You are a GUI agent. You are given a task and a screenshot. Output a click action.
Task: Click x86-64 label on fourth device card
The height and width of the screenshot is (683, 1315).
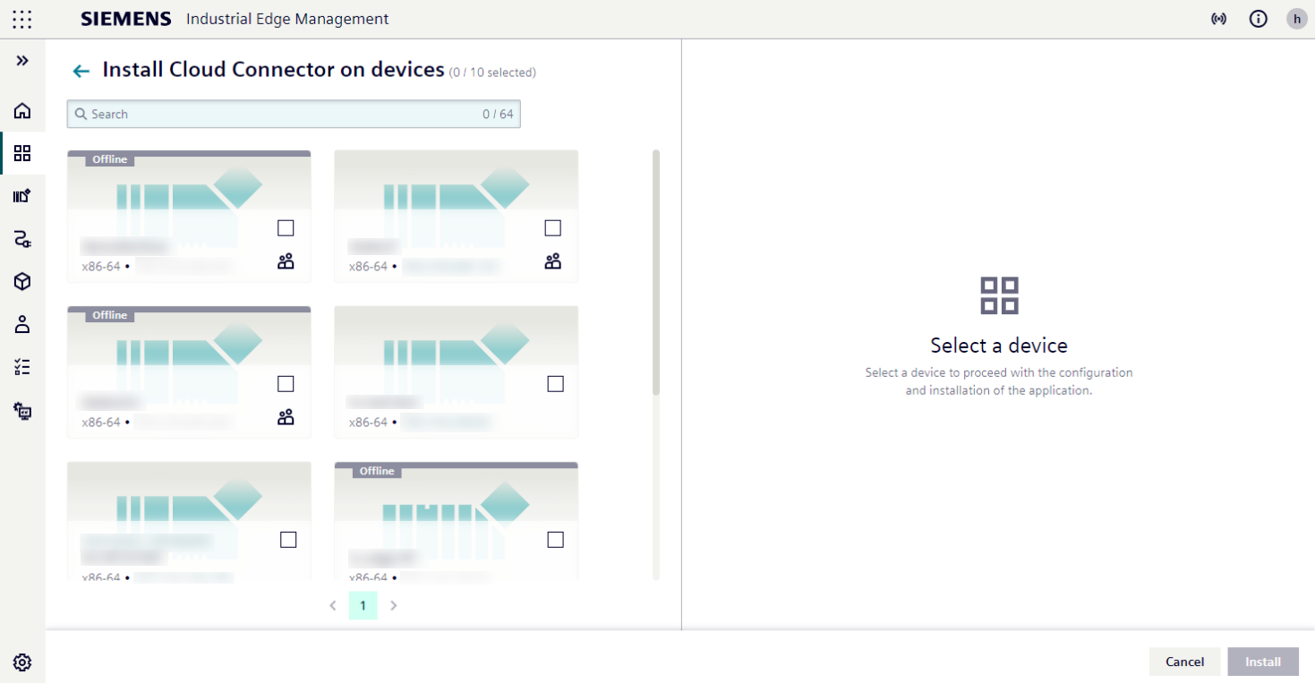pos(369,423)
